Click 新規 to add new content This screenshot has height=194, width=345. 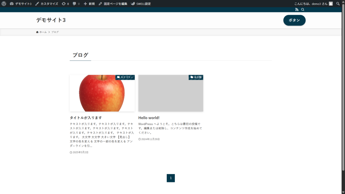(89, 4)
